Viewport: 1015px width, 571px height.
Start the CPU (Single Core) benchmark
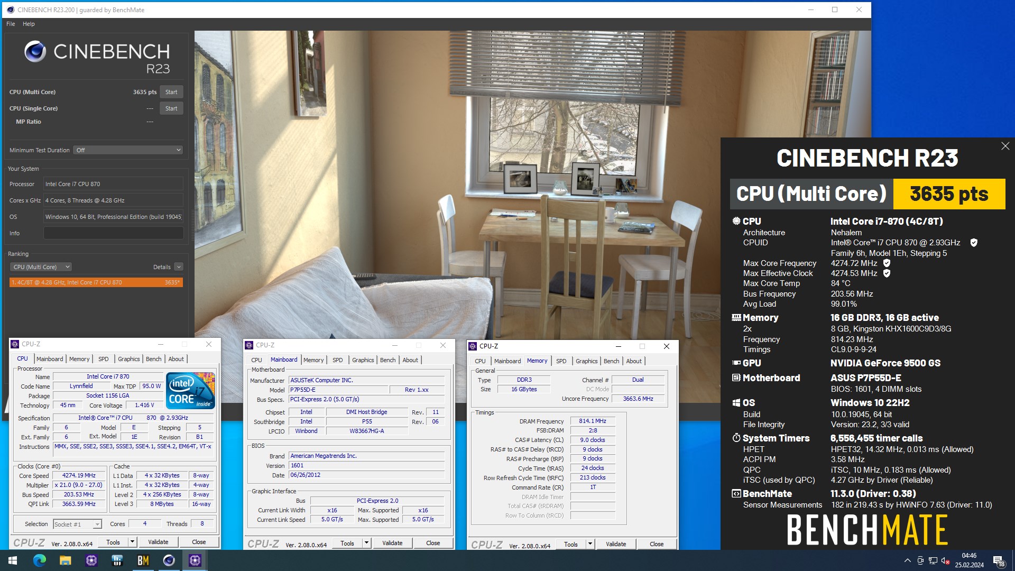click(171, 108)
